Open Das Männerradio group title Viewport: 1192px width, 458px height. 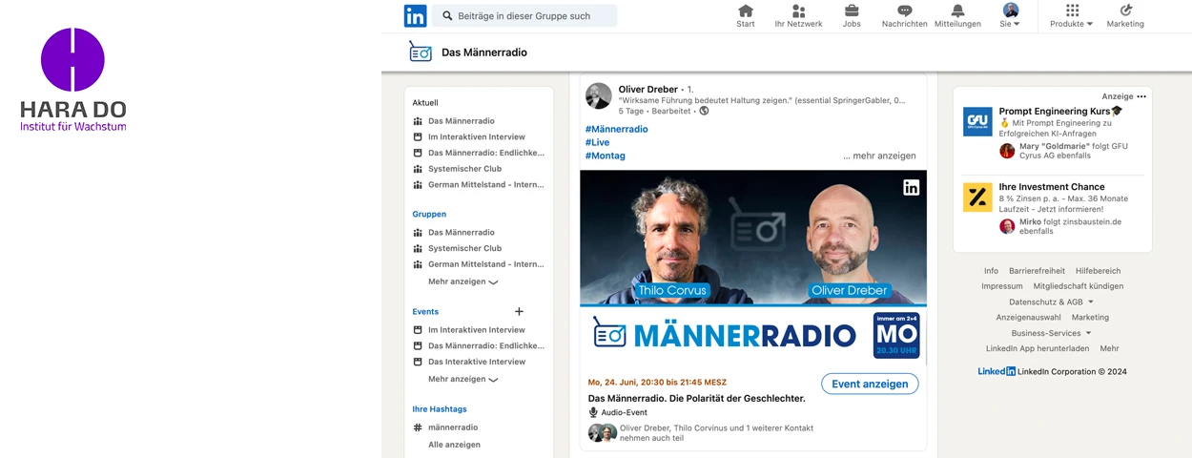[484, 52]
